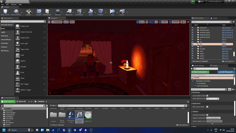Image resolution: width=236 pixels, height=133 pixels.
Task: Click the Build toolbar icon
Action: point(91,12)
